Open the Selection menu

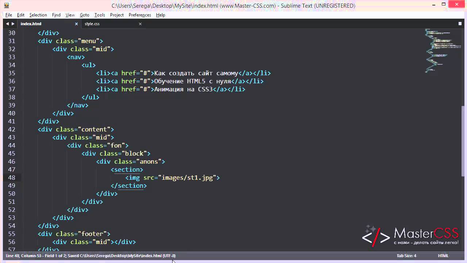(38, 15)
